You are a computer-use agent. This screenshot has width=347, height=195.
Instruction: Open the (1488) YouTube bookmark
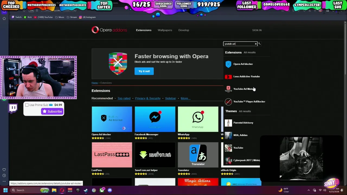tap(43, 17)
